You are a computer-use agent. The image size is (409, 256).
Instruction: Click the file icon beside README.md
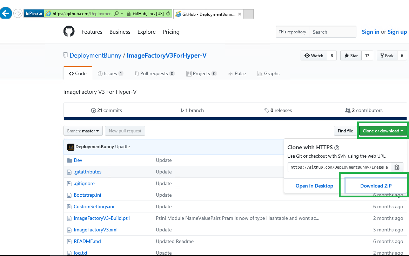[x=69, y=242]
